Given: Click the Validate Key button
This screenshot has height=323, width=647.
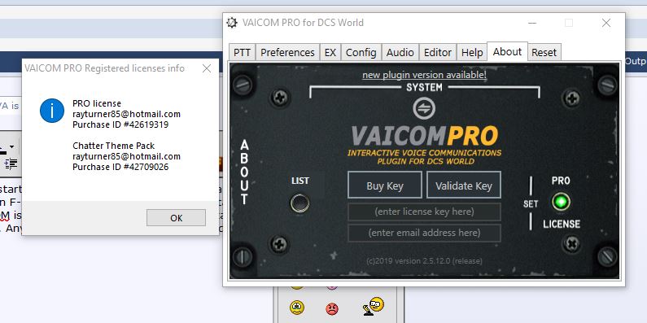Looking at the screenshot, I should (464, 186).
